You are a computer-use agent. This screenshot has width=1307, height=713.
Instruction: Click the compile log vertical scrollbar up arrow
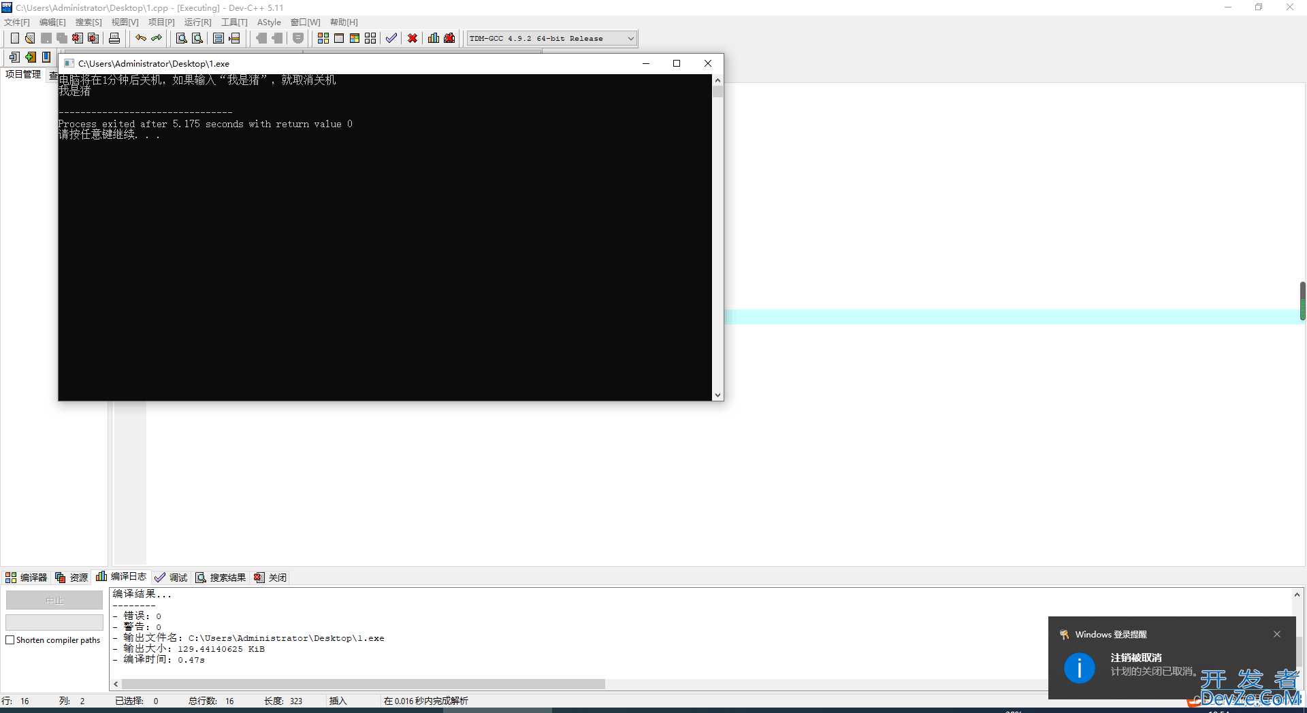click(x=1297, y=595)
